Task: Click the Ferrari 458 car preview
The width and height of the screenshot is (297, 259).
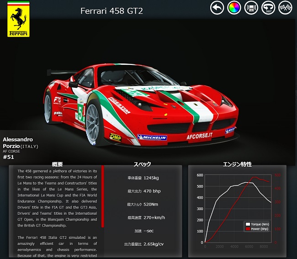Action: pyautogui.click(x=141, y=105)
